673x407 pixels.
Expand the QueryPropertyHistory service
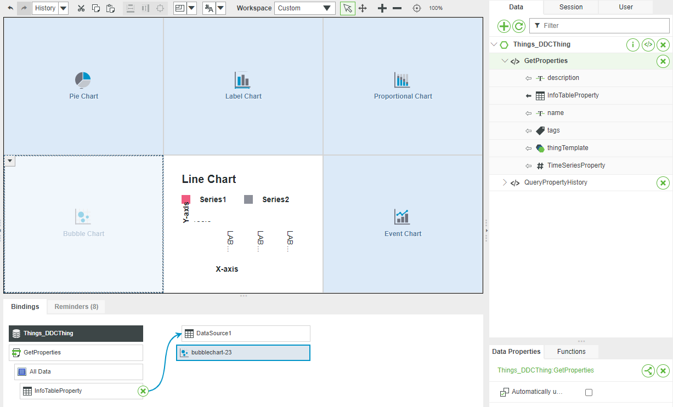coord(505,183)
